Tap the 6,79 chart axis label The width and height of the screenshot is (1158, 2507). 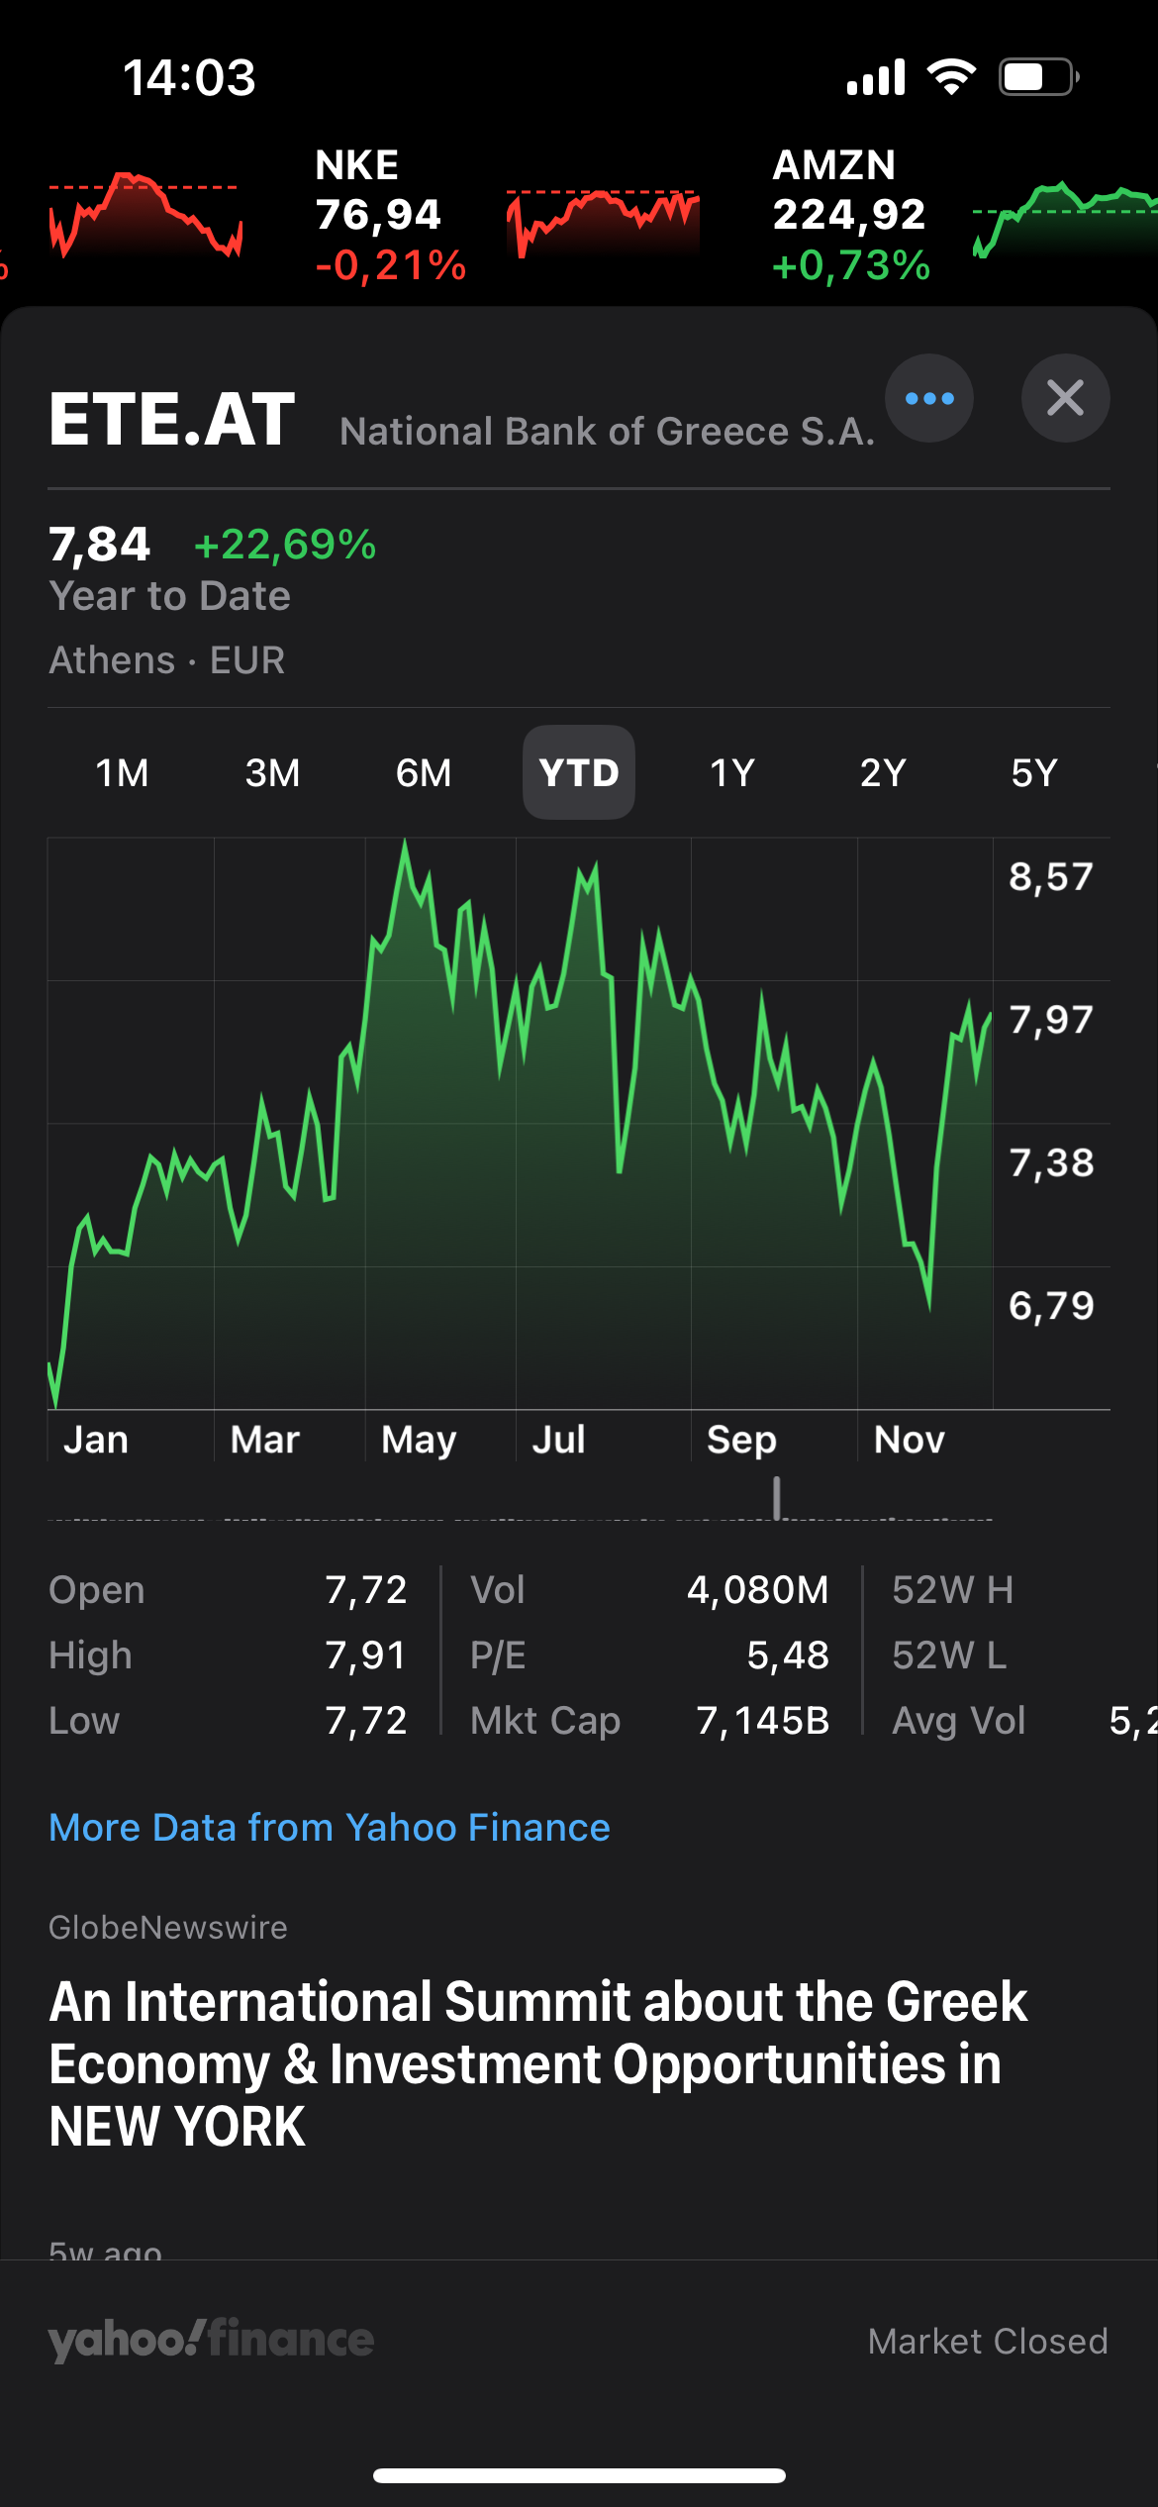[1051, 1306]
